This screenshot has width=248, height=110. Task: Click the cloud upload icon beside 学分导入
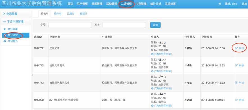[x=5, y=41]
